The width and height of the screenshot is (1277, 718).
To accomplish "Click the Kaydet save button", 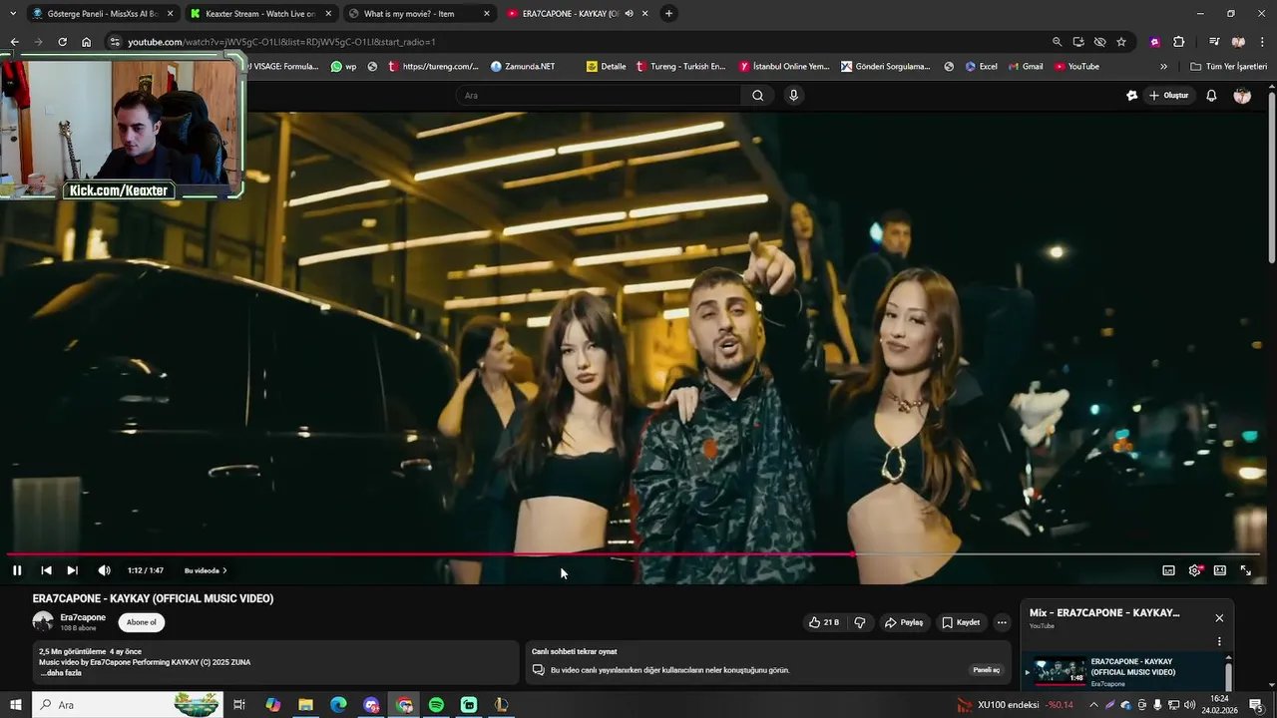I will click(x=961, y=622).
